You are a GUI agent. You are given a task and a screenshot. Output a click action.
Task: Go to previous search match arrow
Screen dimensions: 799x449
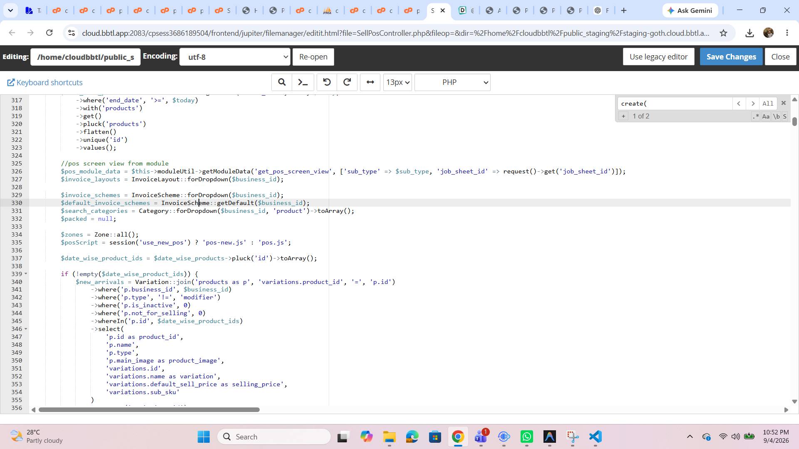(739, 104)
